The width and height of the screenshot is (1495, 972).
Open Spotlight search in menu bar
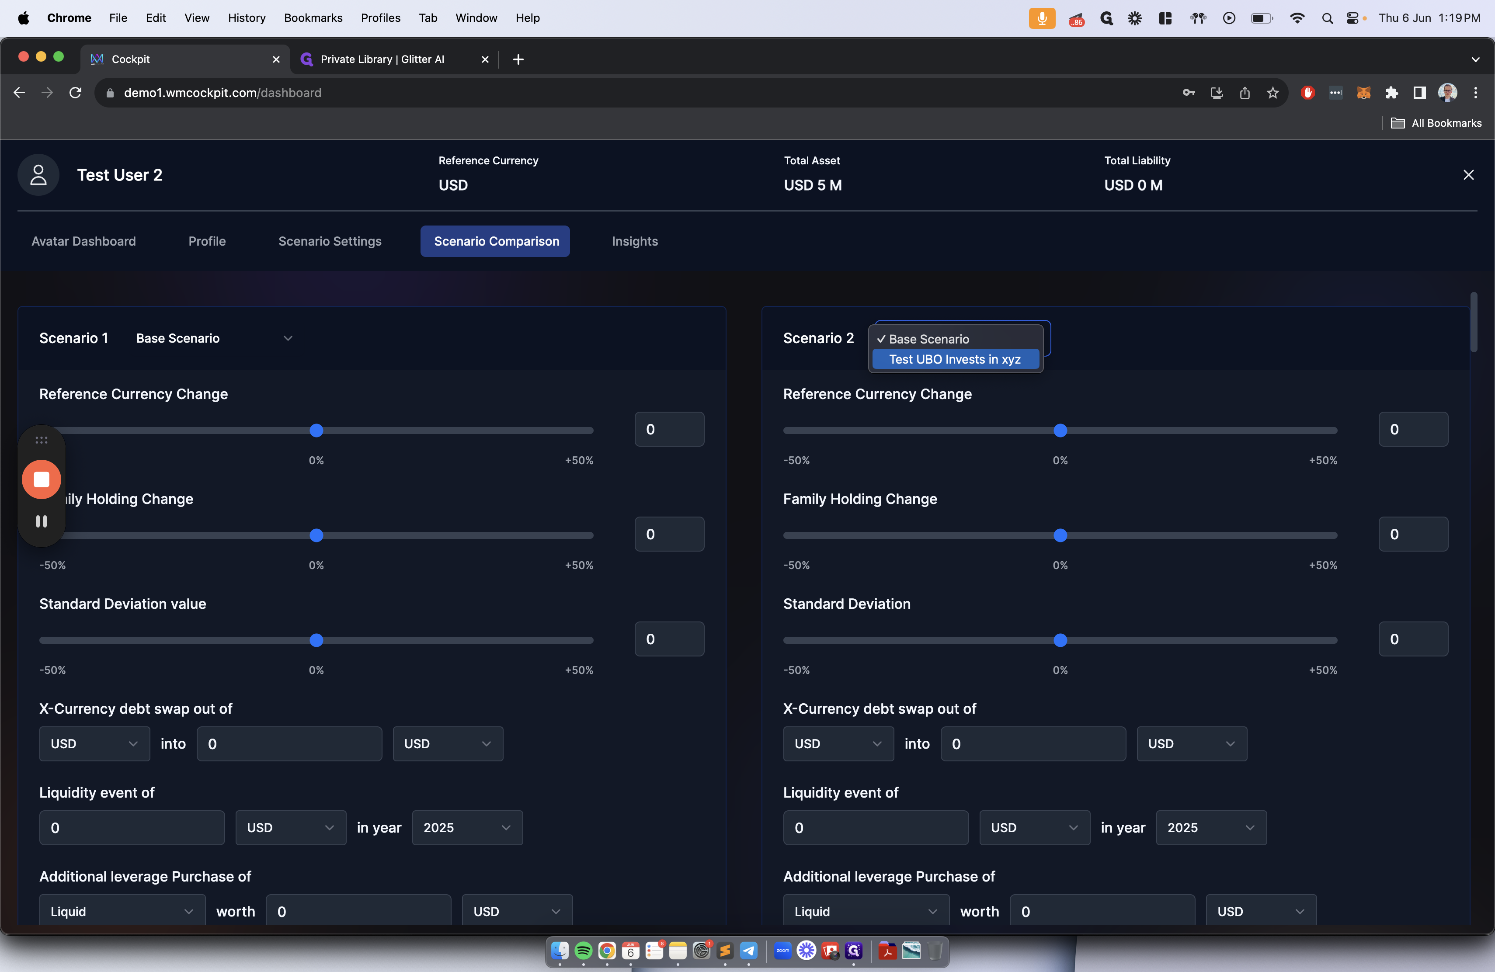click(x=1327, y=18)
